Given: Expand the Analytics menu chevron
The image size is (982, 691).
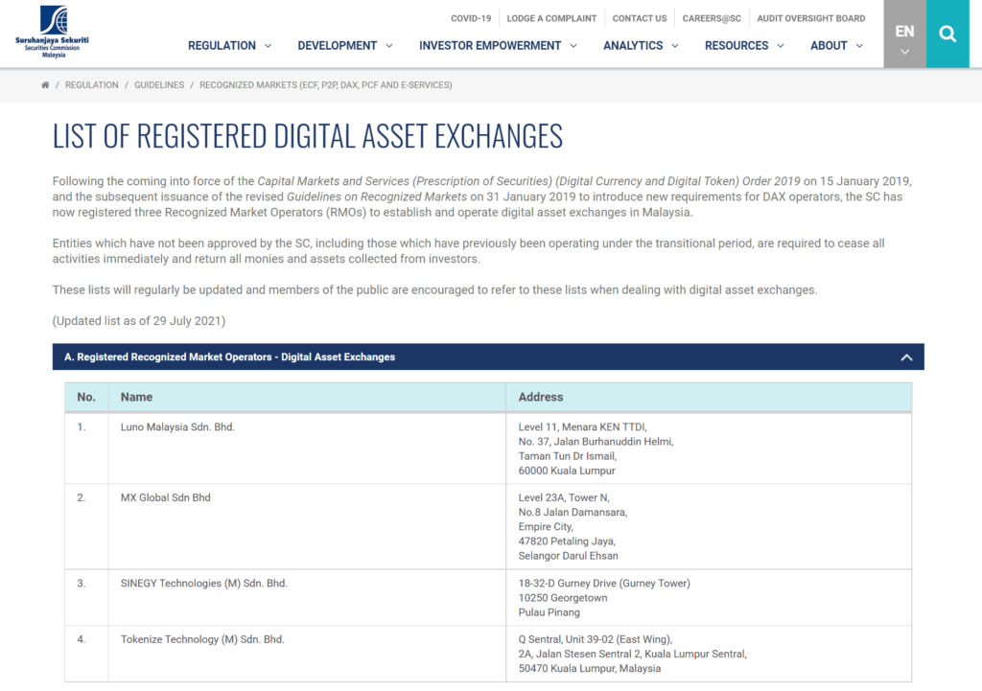Looking at the screenshot, I should [x=674, y=46].
